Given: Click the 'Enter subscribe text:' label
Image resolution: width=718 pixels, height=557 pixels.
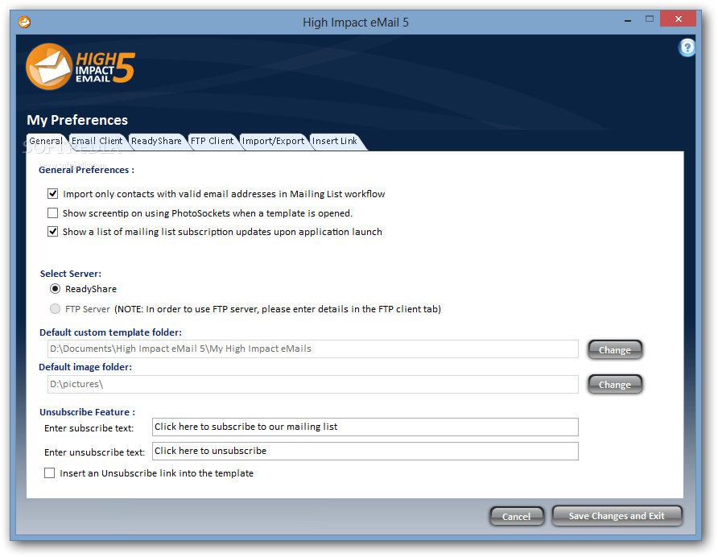Looking at the screenshot, I should (x=89, y=428).
